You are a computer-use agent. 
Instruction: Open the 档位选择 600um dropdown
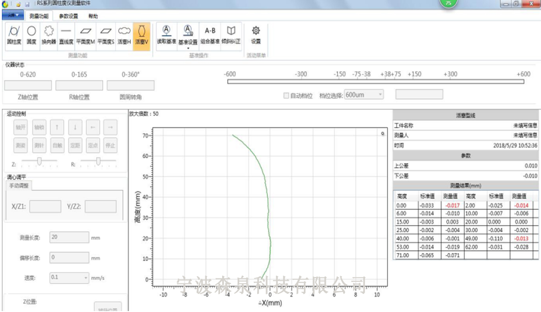pyautogui.click(x=364, y=95)
